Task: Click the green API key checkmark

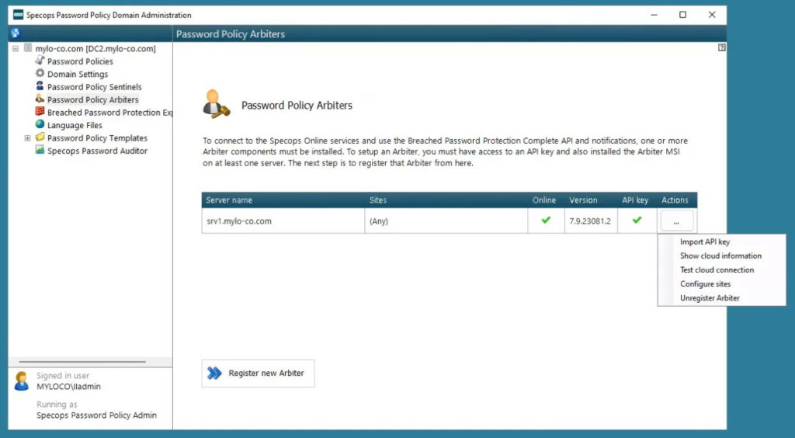Action: [637, 220]
